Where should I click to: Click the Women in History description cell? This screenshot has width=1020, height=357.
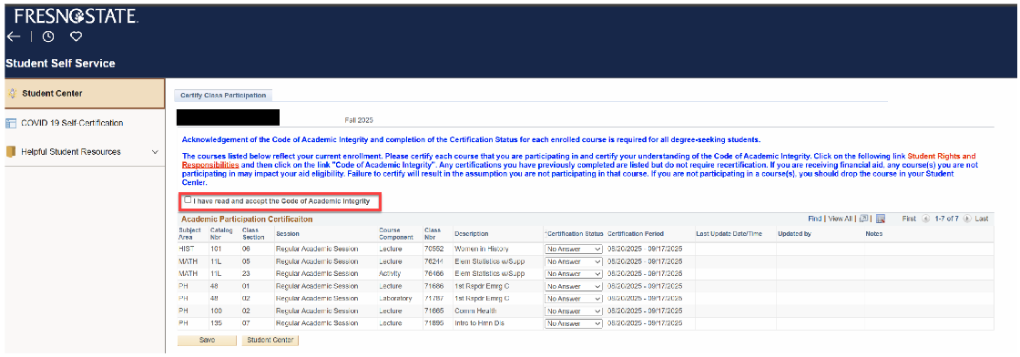(482, 249)
